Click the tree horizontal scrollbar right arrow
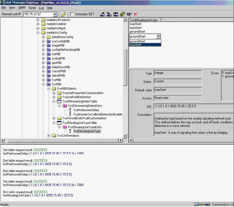 [121, 140]
